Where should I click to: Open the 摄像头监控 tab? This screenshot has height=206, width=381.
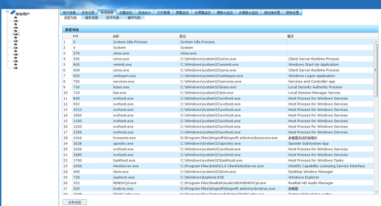tap(225, 12)
